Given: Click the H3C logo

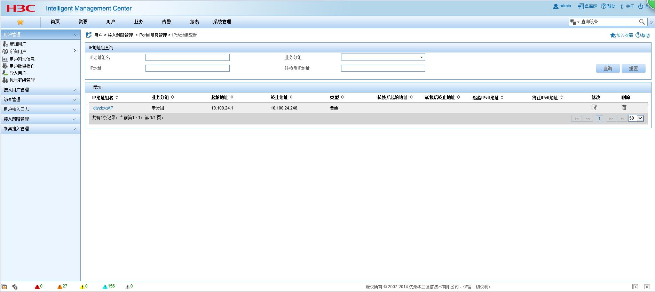Looking at the screenshot, I should point(21,8).
